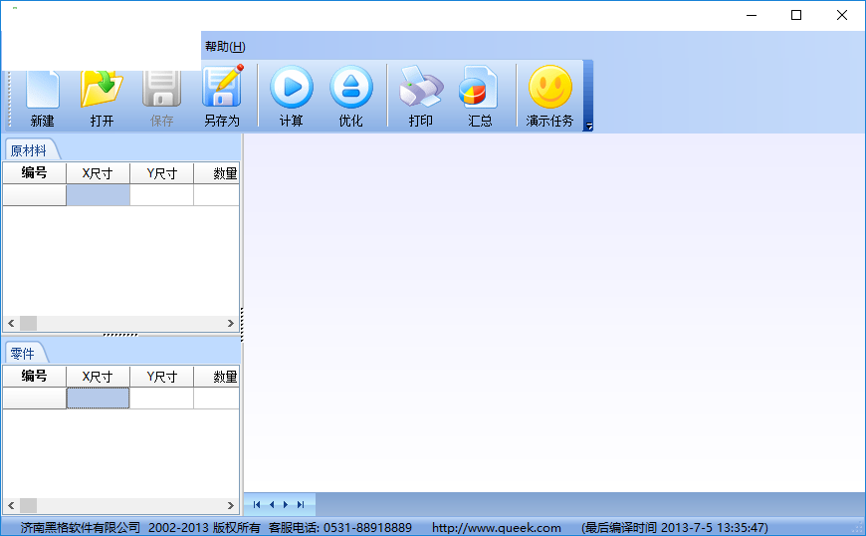This screenshot has width=866, height=536.
Task: Click the X尺寸 cell in the 原材料 table
Action: click(98, 195)
